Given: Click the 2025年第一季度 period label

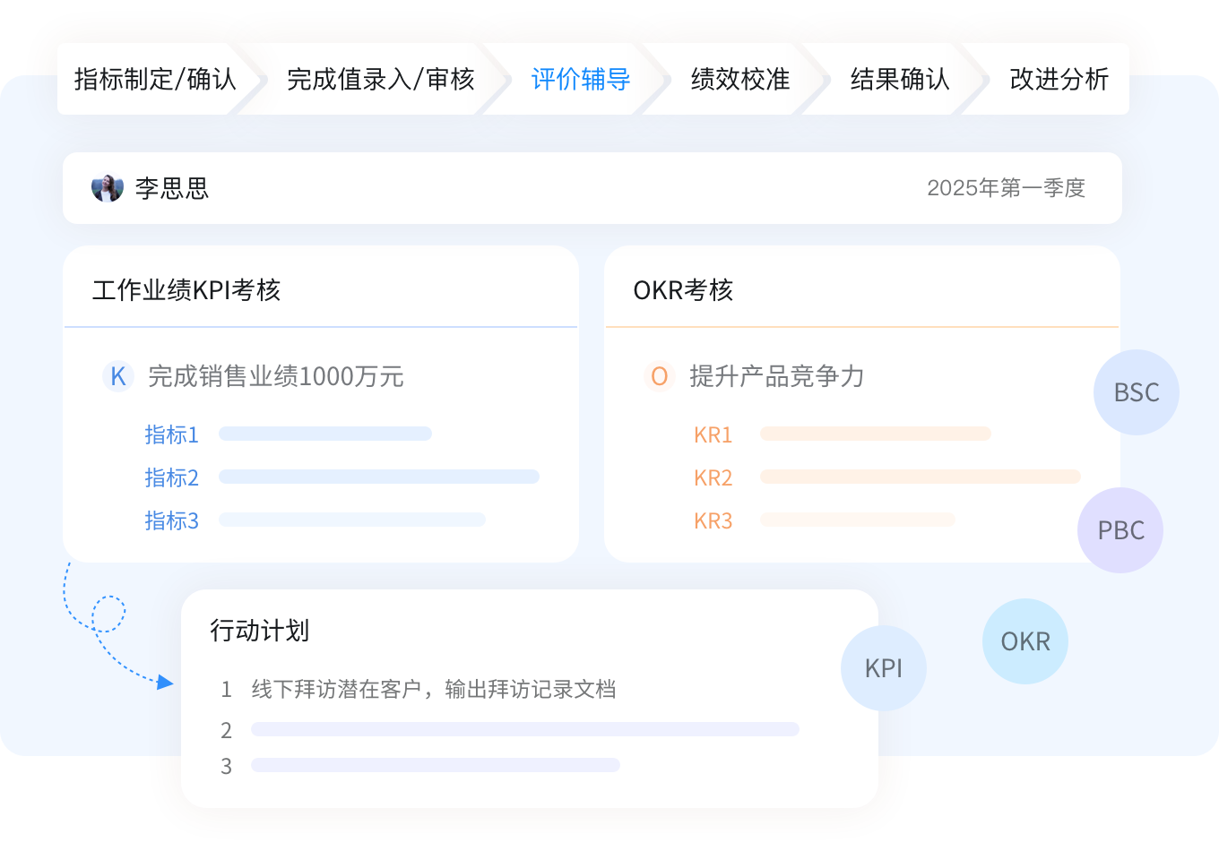Looking at the screenshot, I should (x=1006, y=188).
